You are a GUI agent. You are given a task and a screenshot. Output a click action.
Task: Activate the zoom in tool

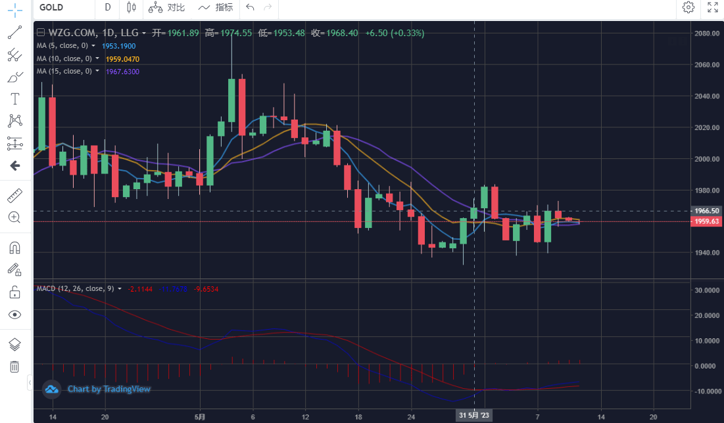click(x=14, y=217)
